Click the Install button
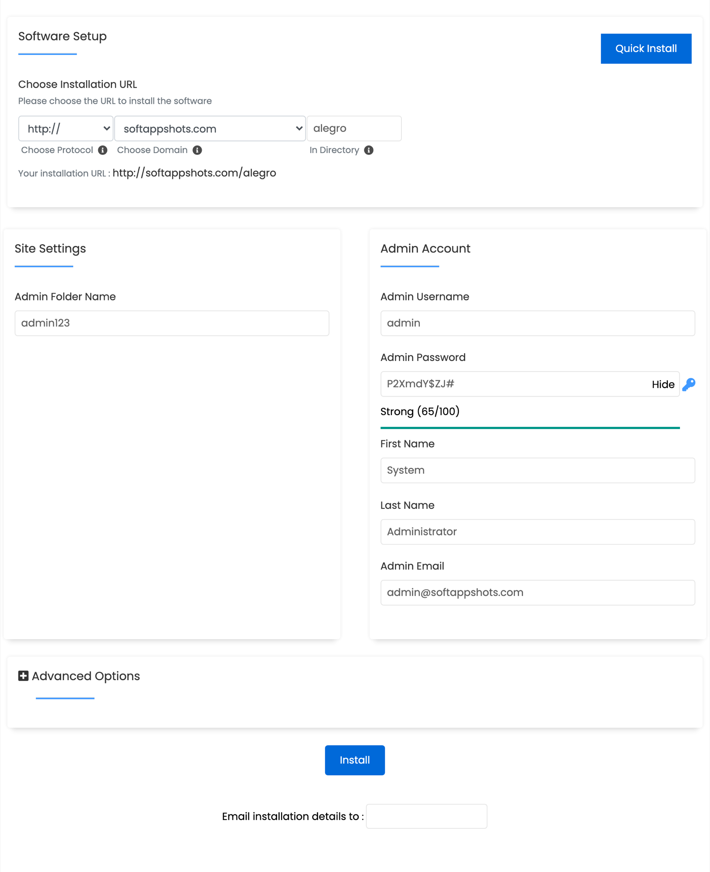The image size is (710, 872). pos(354,760)
